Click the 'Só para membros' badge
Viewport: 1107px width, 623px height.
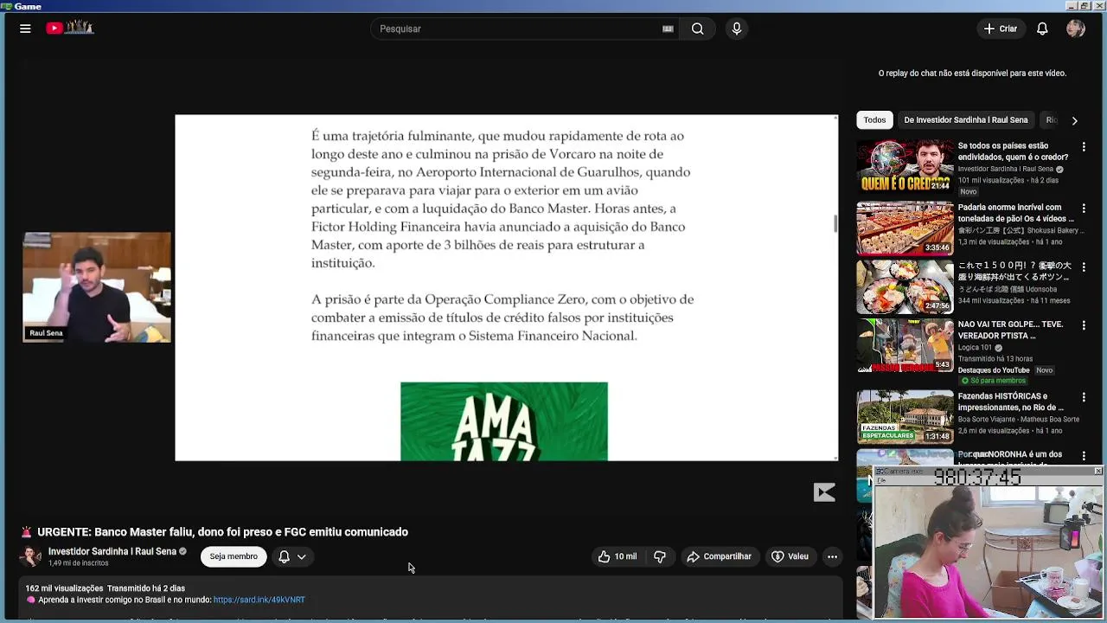coord(994,381)
